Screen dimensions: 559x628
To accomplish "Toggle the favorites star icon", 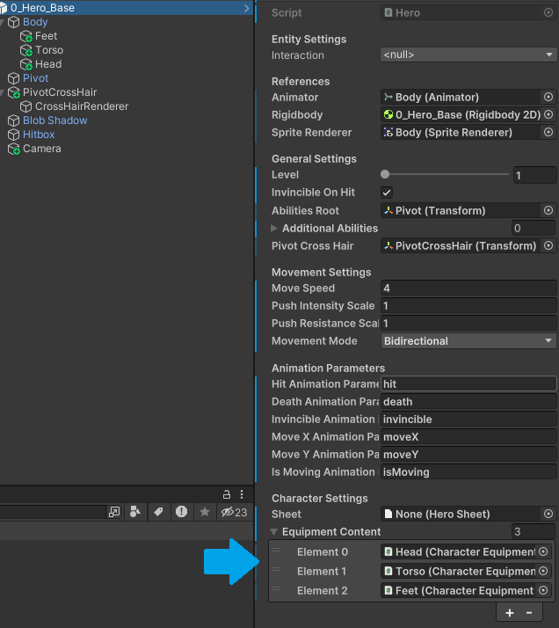I will point(204,512).
